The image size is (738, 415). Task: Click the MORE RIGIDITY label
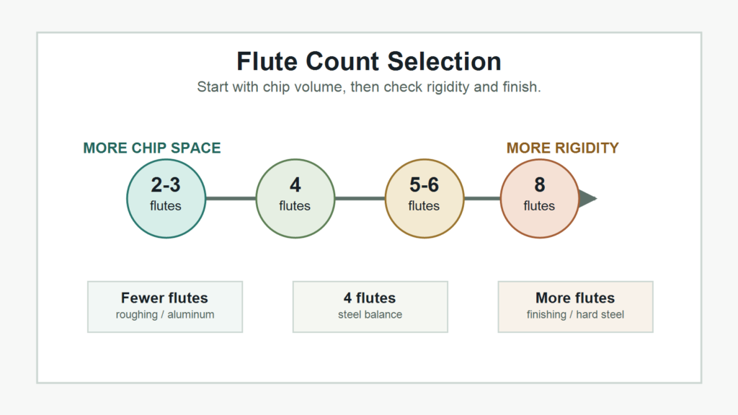point(562,148)
